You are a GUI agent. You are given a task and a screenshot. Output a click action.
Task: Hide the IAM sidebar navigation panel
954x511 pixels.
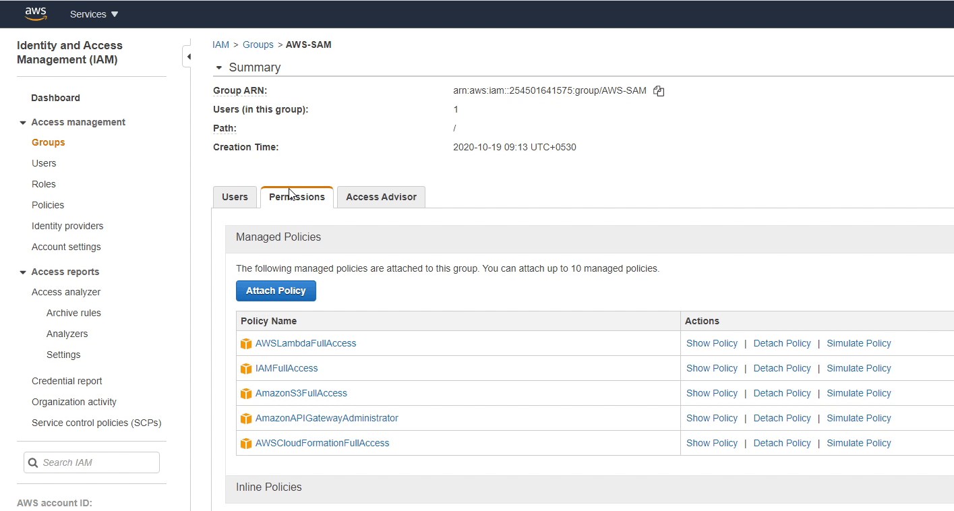[188, 57]
